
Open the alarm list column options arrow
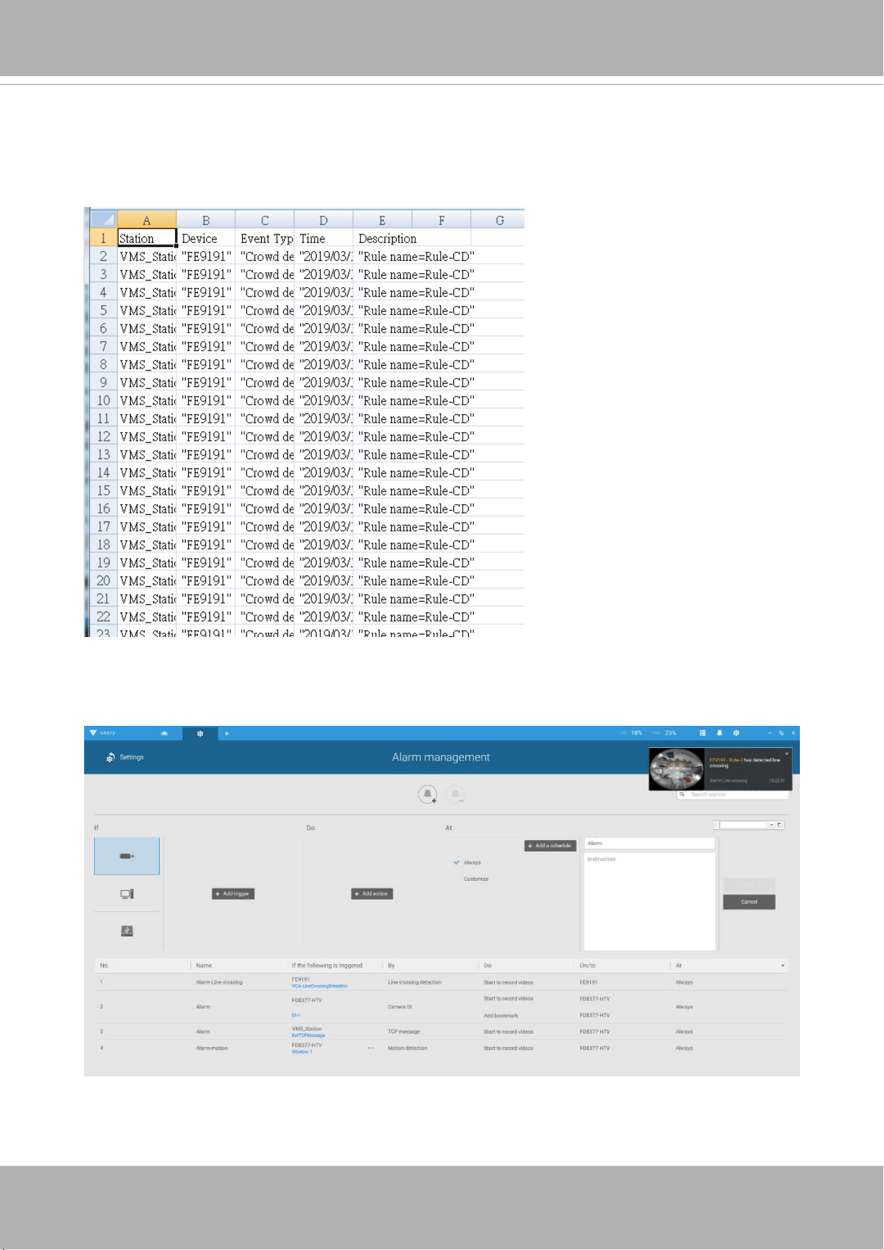(x=783, y=966)
